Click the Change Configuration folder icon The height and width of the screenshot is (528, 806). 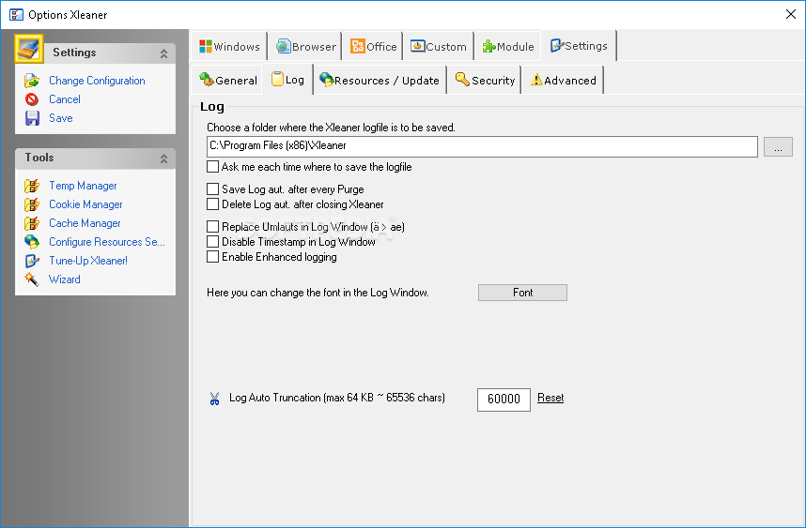coord(32,81)
